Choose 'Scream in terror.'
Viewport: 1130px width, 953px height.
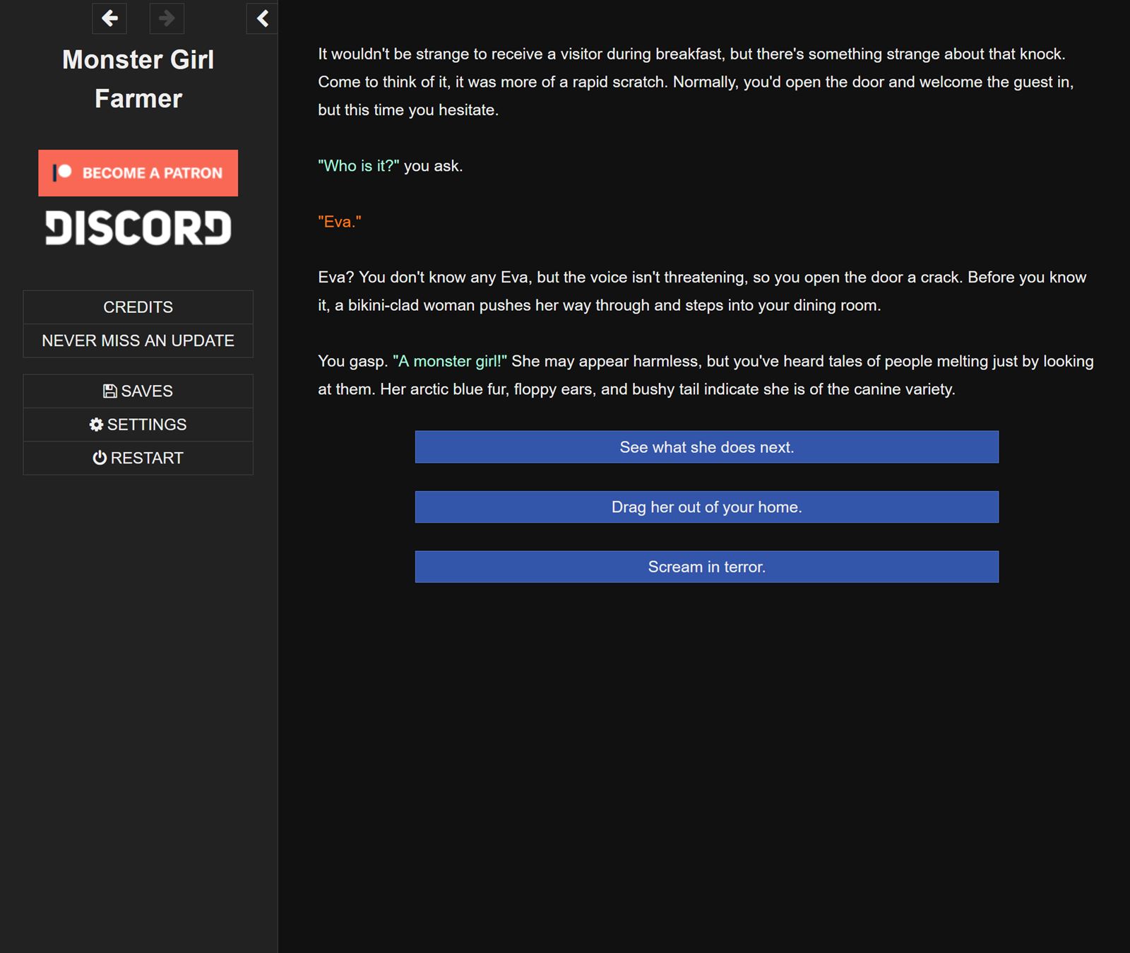[x=706, y=566]
